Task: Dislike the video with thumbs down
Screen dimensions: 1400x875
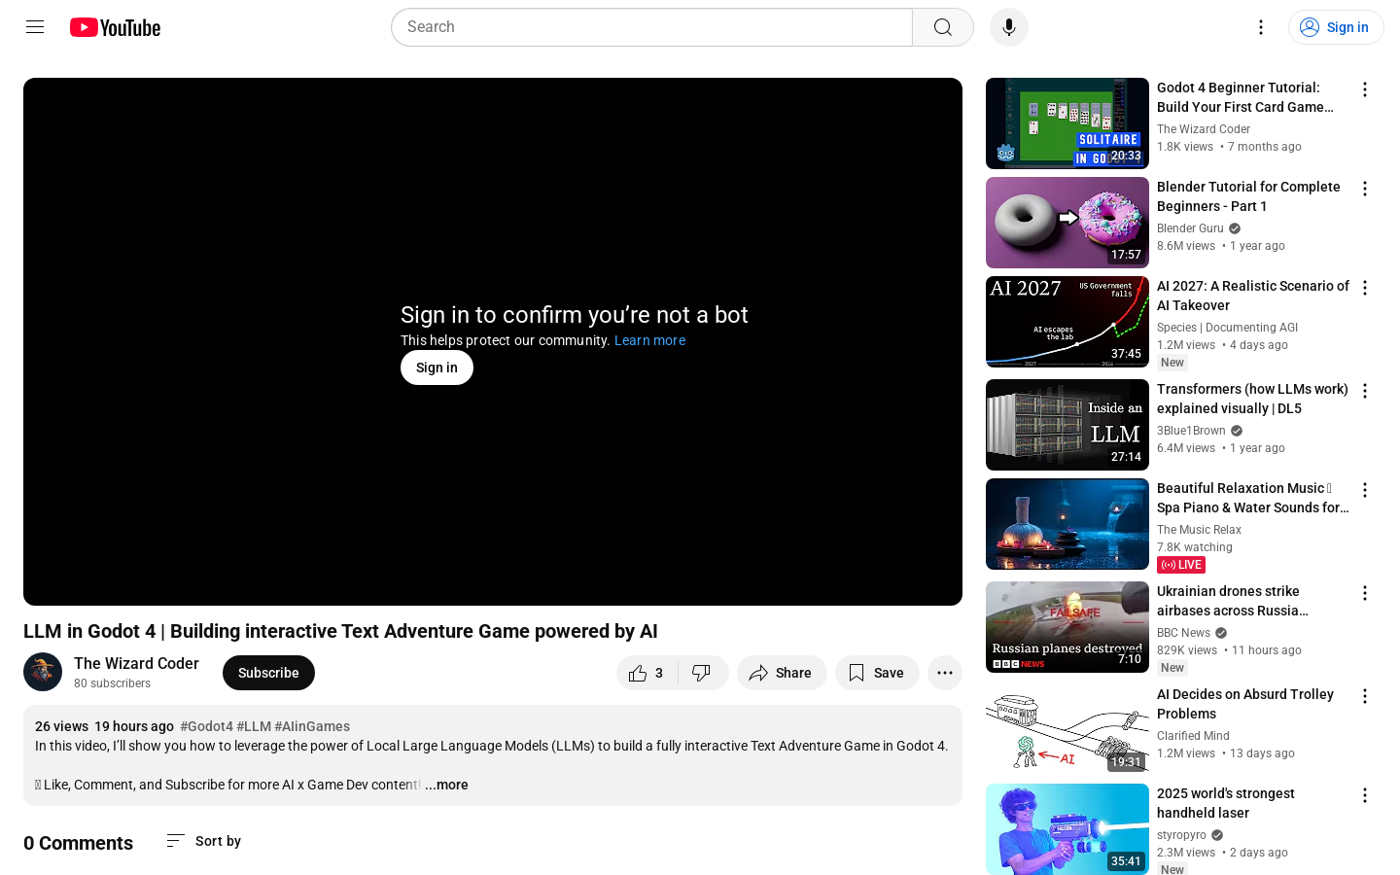Action: [702, 673]
